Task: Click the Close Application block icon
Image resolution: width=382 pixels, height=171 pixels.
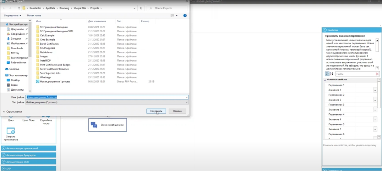Action: coord(11,131)
